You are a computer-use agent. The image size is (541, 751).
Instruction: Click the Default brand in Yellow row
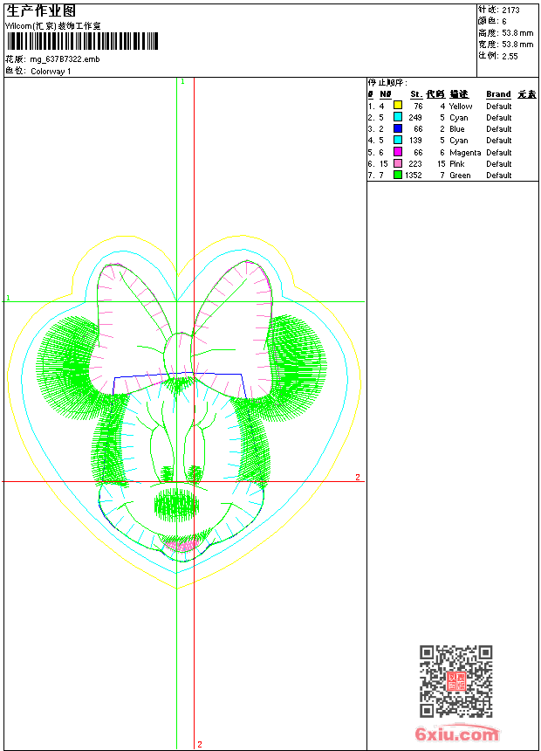coord(499,107)
